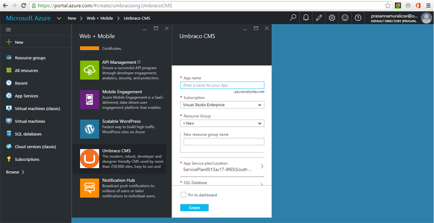Viewport: 434px width, 223px height.
Task: Select New in the breadcrumb
Action: pos(72,18)
